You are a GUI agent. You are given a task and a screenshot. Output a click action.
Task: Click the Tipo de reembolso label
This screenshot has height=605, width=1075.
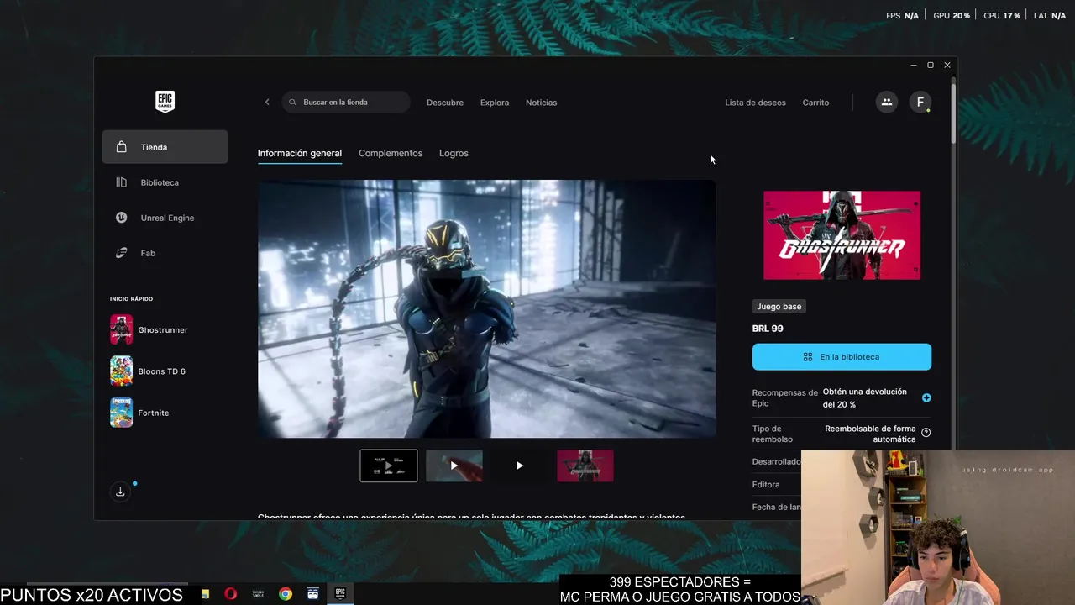click(x=773, y=434)
